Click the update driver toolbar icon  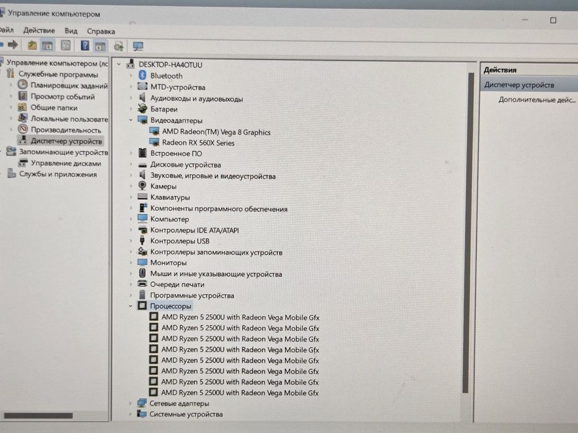point(118,46)
